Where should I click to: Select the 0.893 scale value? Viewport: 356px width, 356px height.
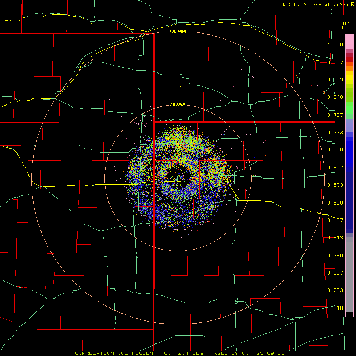pyautogui.click(x=335, y=80)
